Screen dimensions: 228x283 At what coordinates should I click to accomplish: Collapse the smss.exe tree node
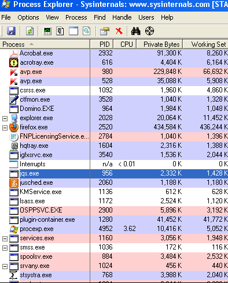tap(5, 248)
